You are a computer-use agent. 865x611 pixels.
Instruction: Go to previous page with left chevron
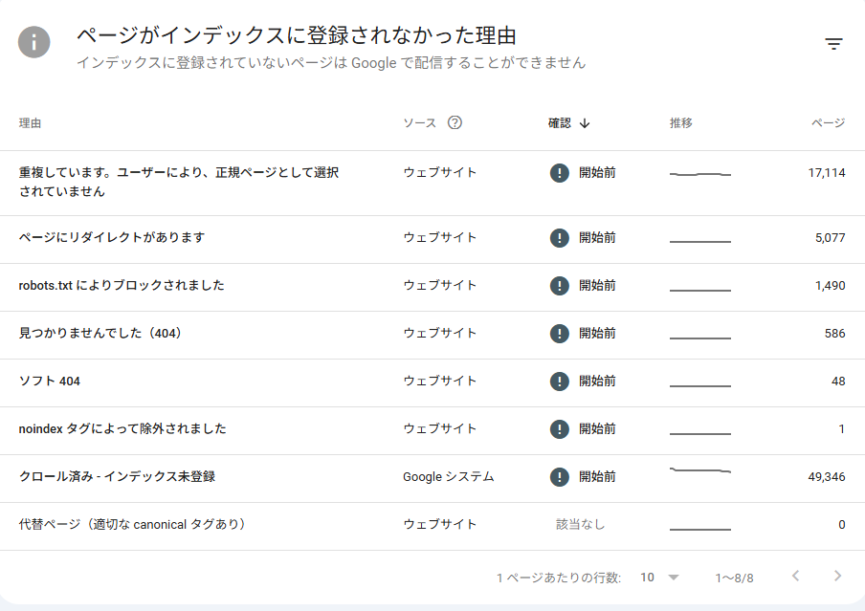[795, 577]
